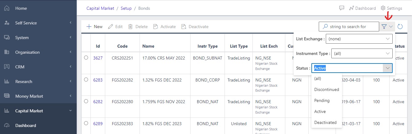Click the pencil Edit icon
Image resolution: width=412 pixels, height=134 pixels.
111,27
